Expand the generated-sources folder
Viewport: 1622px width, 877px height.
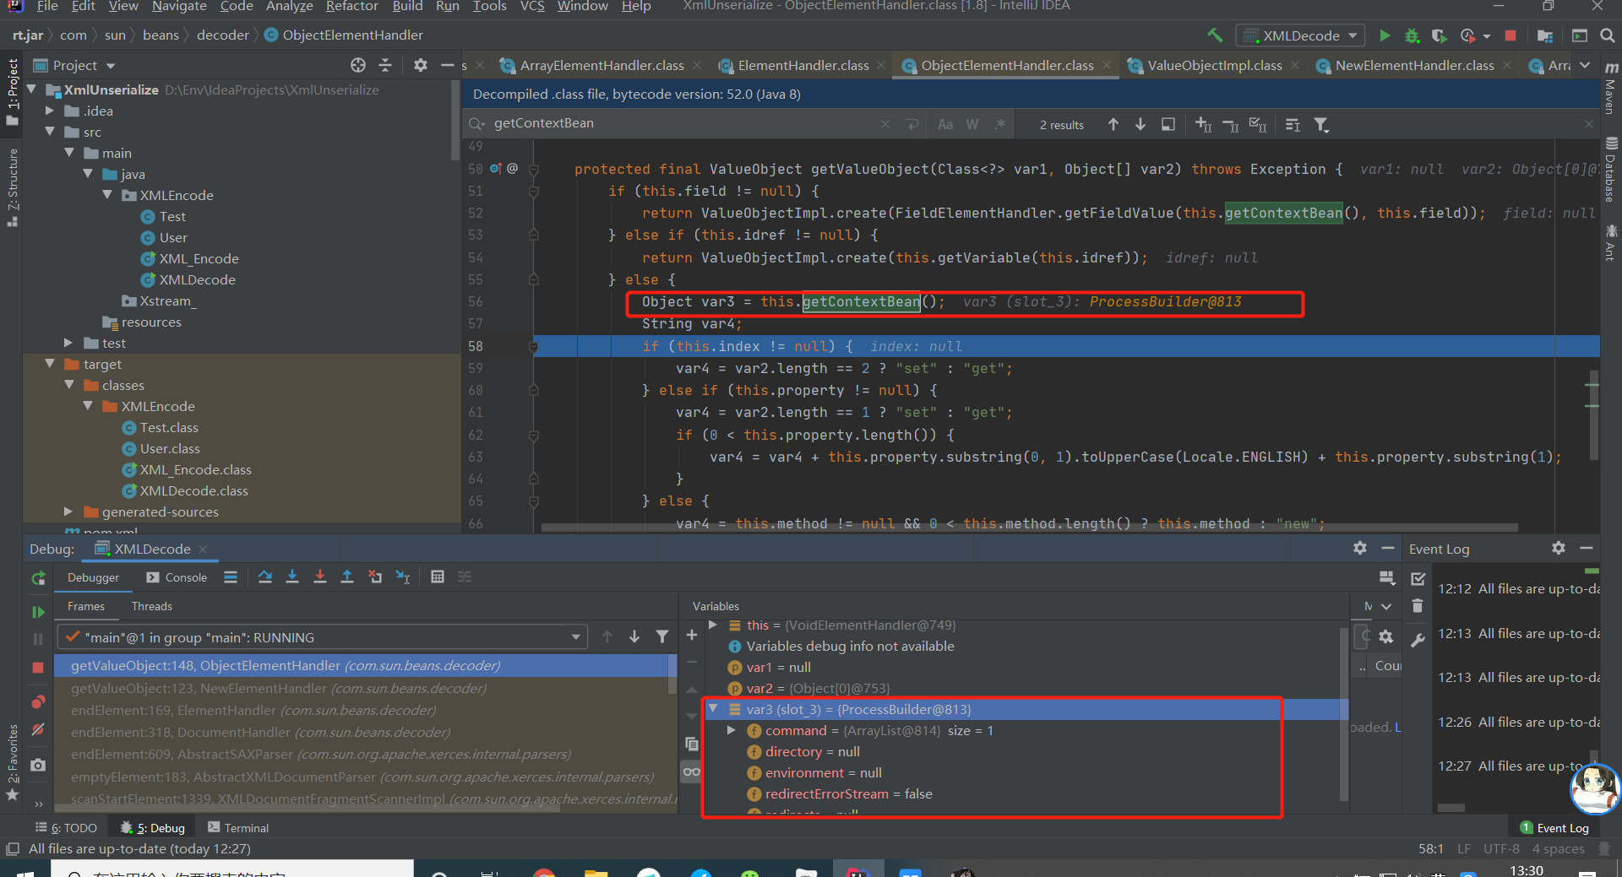click(68, 512)
